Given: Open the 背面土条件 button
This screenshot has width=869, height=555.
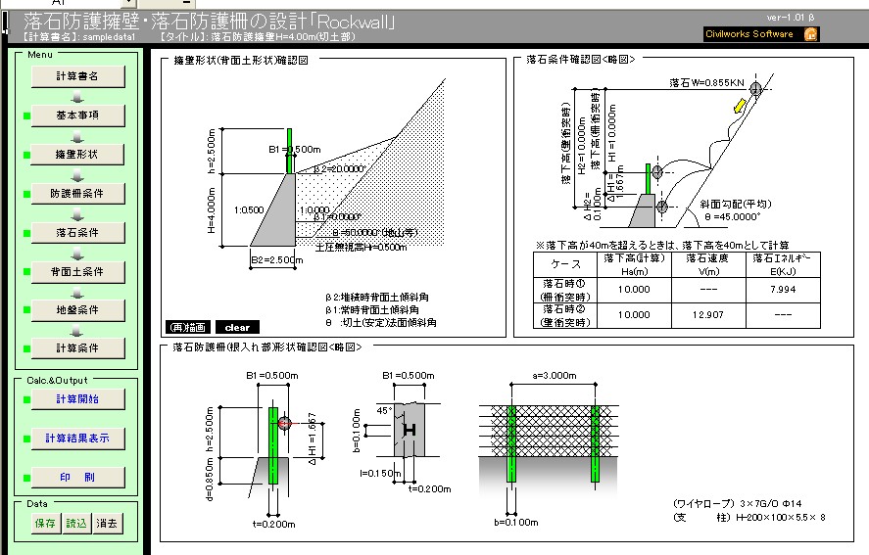Looking at the screenshot, I should pyautogui.click(x=77, y=272).
